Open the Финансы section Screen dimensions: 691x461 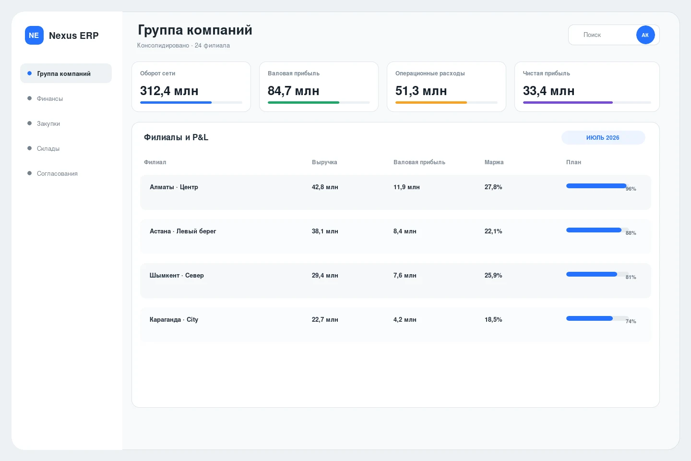tap(66, 98)
